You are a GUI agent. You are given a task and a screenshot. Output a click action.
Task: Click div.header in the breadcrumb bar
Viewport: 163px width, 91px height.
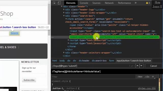point(84,61)
